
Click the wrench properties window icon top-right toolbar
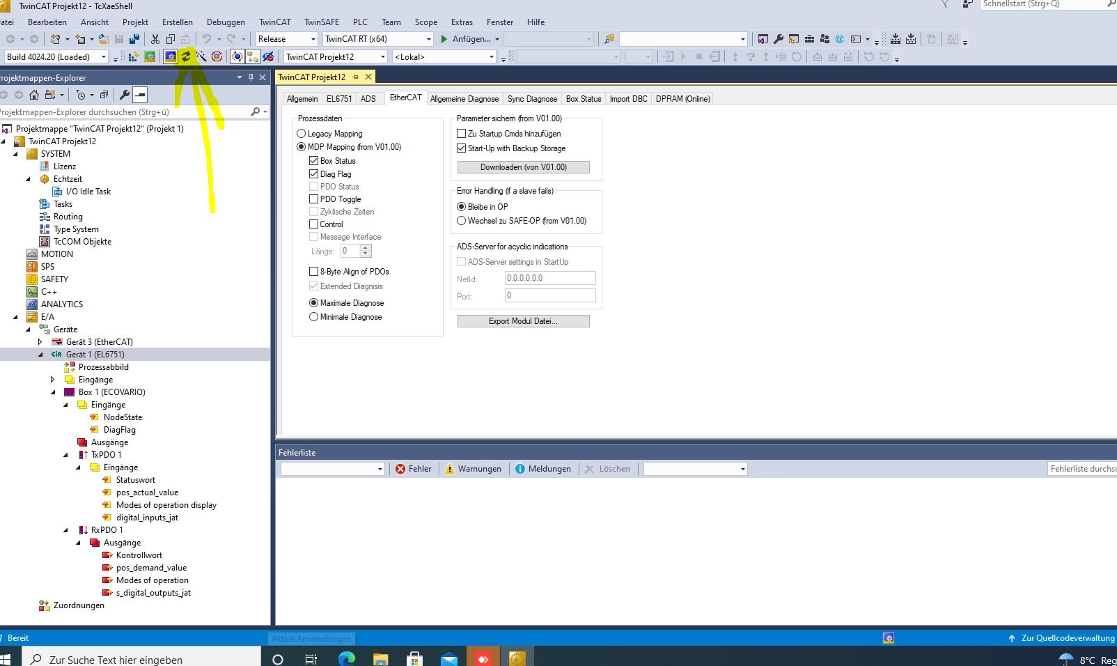779,39
